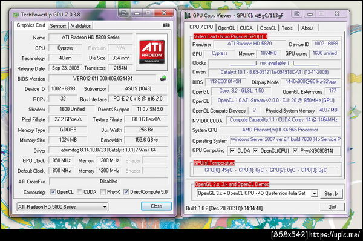The height and width of the screenshot is (241, 363).
Task: Select the GPU / CPU tab
Action: (201, 27)
